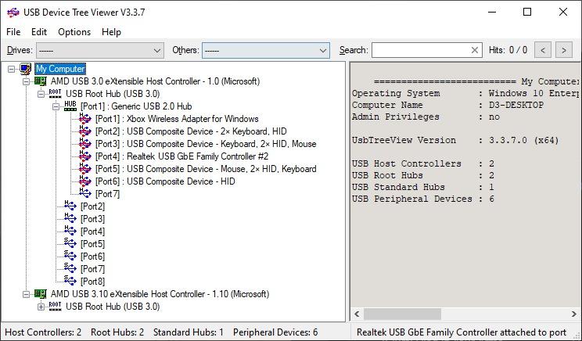Click 'Standard Hubs: 1' in status bar
The height and width of the screenshot is (341, 582).
coord(189,332)
